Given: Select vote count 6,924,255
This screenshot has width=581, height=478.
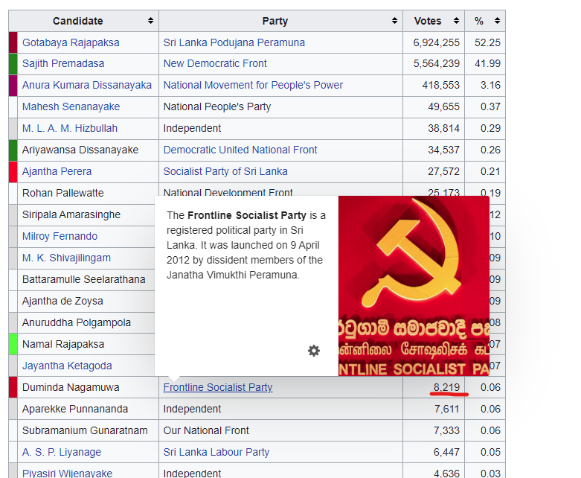Looking at the screenshot, I should pos(436,42).
